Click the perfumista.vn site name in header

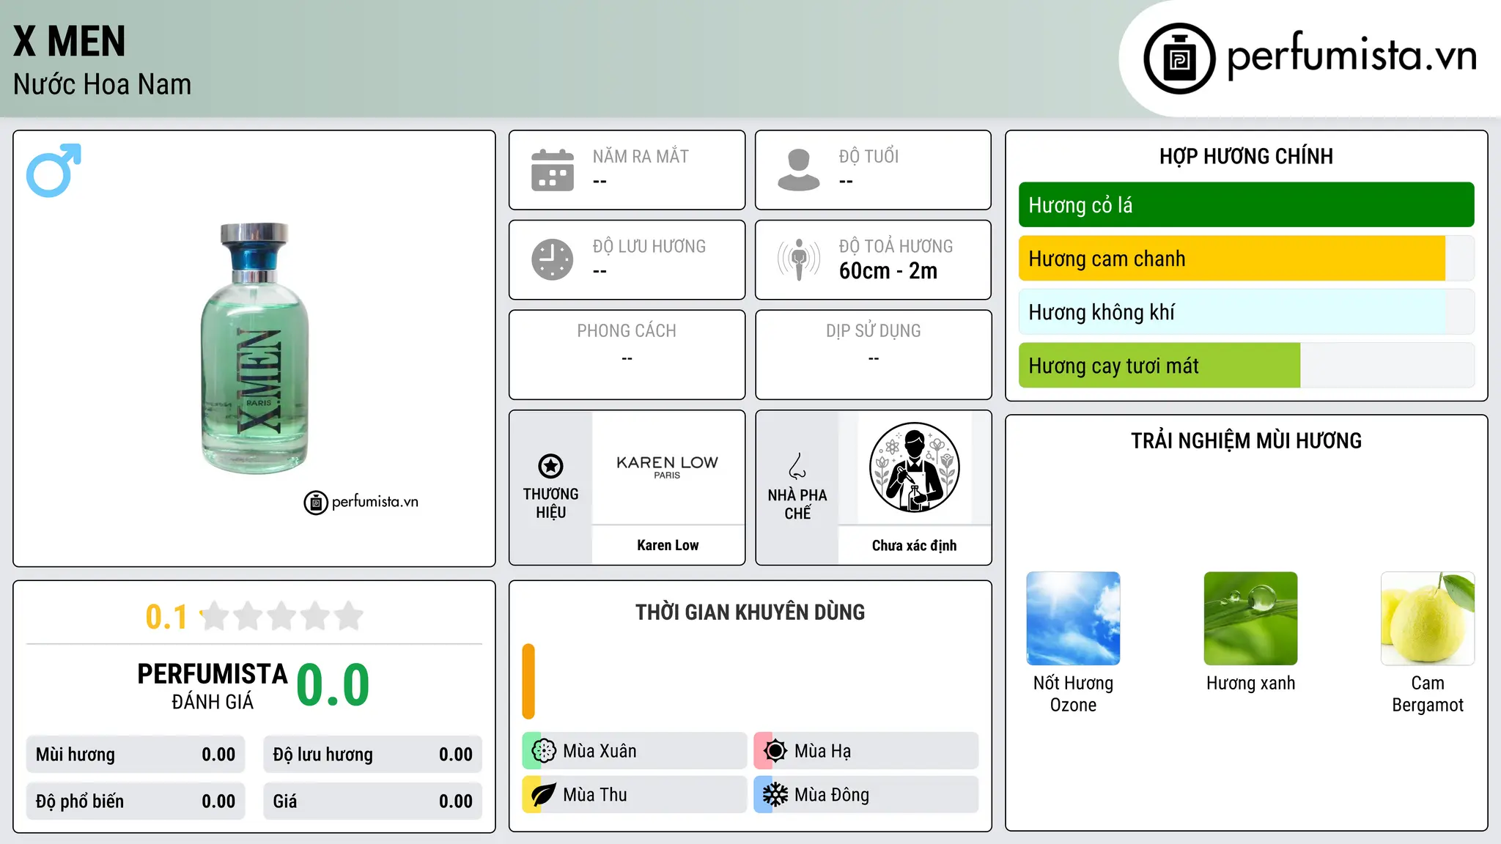coord(1352,56)
